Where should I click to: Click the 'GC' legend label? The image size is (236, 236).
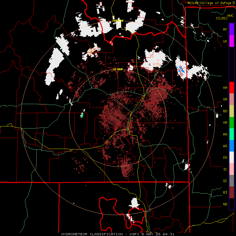pos(225,181)
